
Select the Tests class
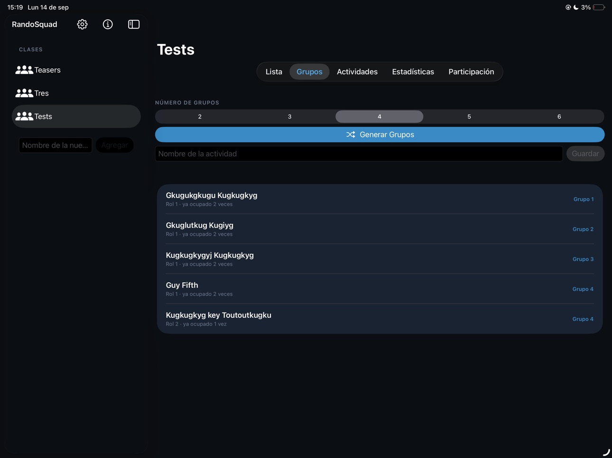(76, 117)
